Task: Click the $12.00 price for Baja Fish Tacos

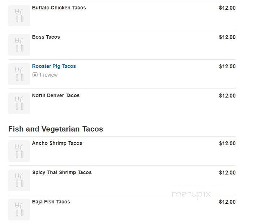Action: (x=227, y=202)
